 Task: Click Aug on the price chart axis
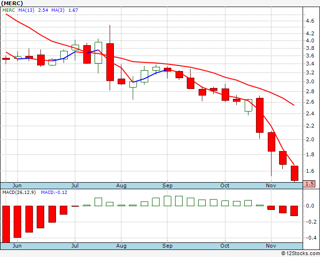pyautogui.click(x=121, y=185)
